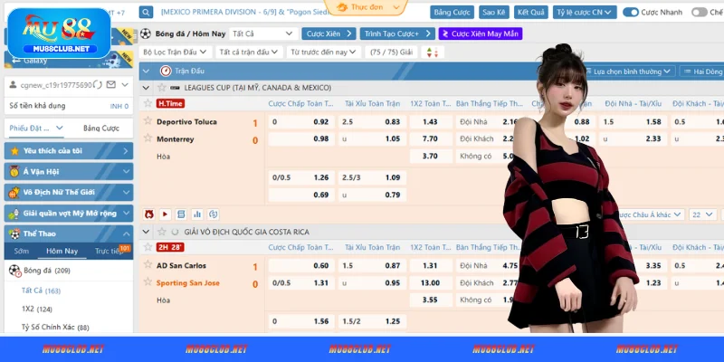
Task: Open the search magnifier icon
Action: coord(146,12)
